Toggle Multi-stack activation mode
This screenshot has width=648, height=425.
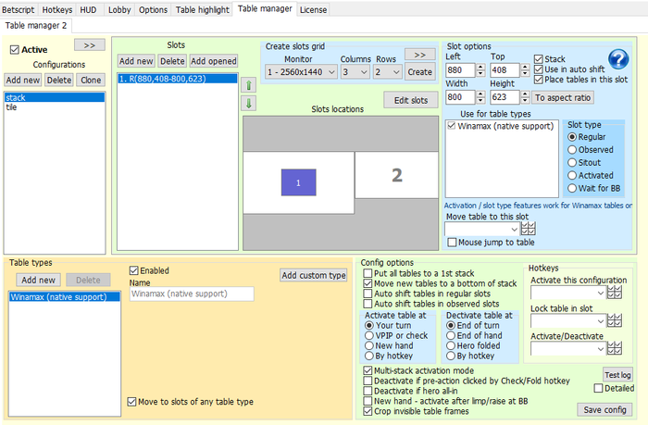click(x=368, y=370)
